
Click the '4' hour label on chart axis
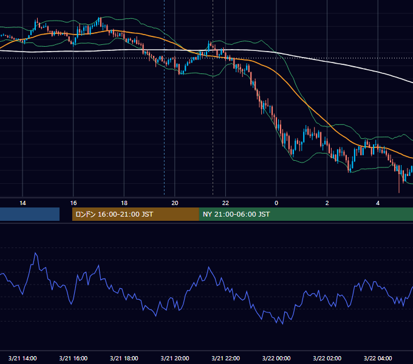(x=378, y=203)
